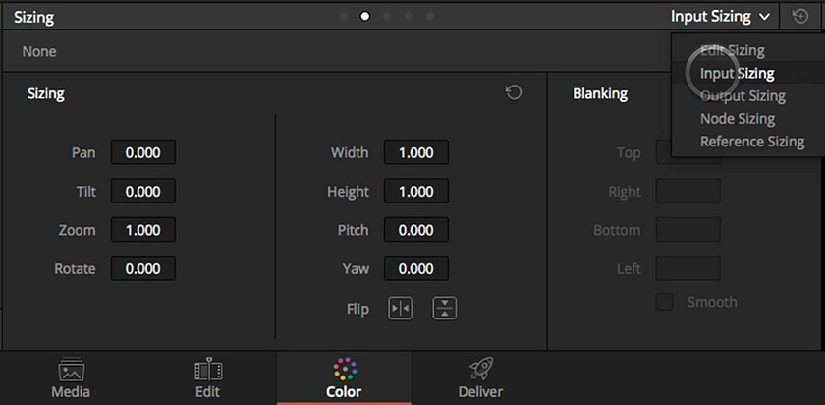Edit the Width value field
Viewport: 825px width, 405px height.
416,152
